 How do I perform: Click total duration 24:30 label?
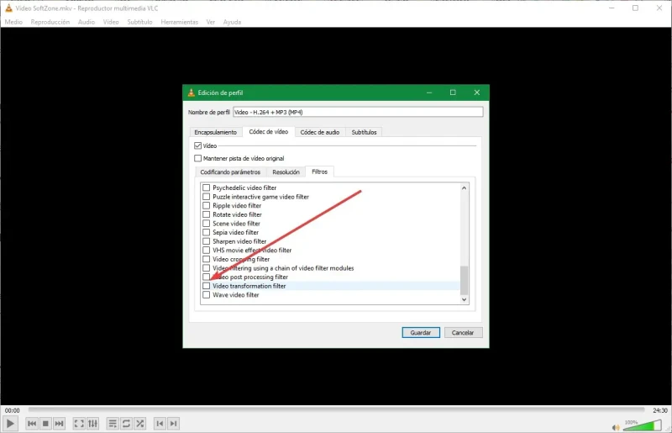coord(660,410)
